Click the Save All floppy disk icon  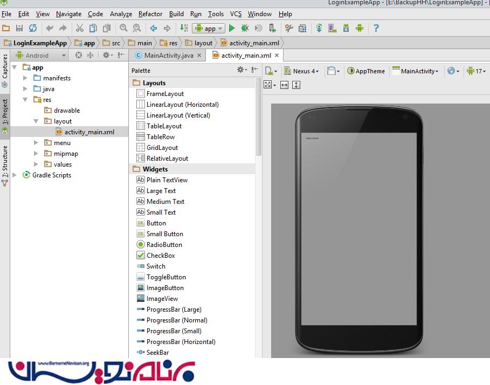[19, 29]
